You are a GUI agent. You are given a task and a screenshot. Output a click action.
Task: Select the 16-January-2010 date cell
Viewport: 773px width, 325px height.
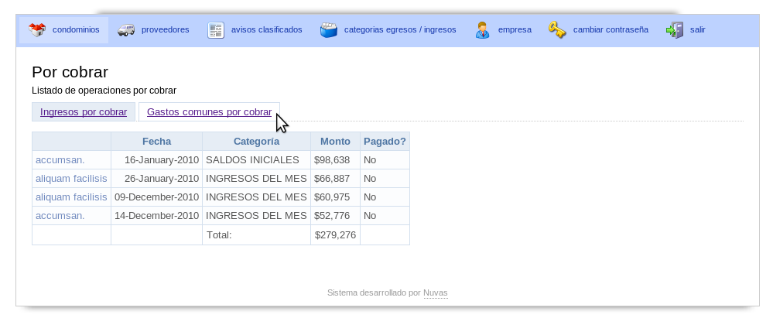click(157, 159)
